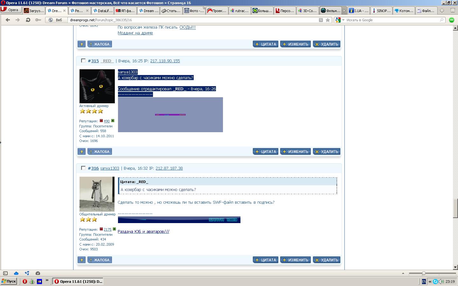This screenshot has height=286, width=458.
Task: Lower _RED_ reputation with red minus icon
Action: 101,121
